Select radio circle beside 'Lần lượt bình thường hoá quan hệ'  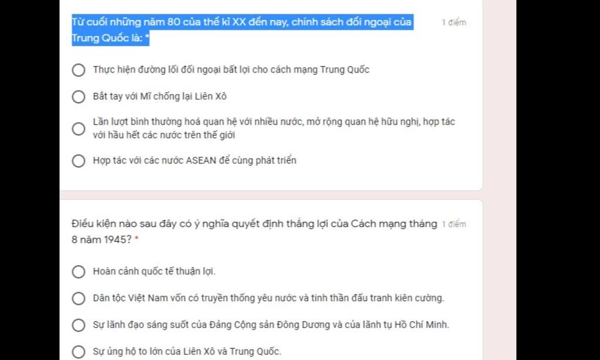click(x=79, y=129)
